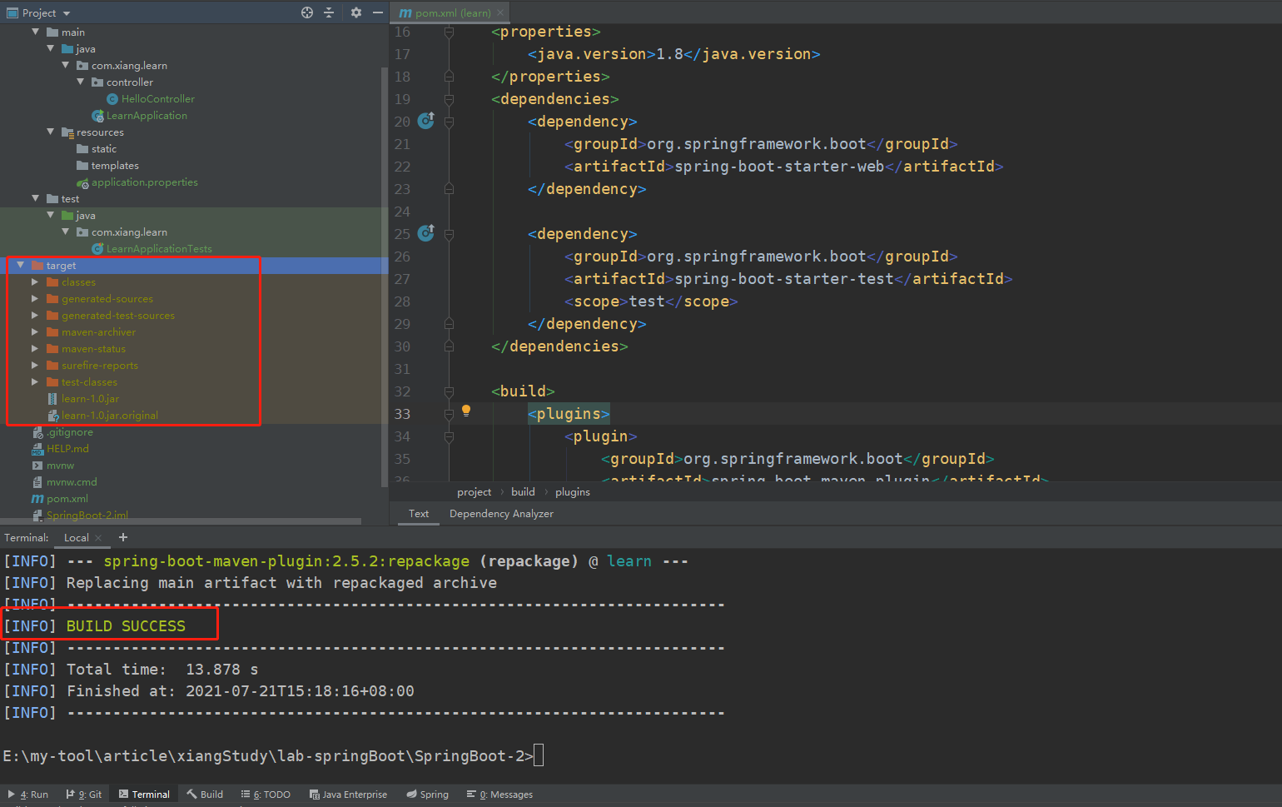Fold the build block on line 32
Image resolution: width=1282 pixels, height=807 pixels.
pos(449,391)
